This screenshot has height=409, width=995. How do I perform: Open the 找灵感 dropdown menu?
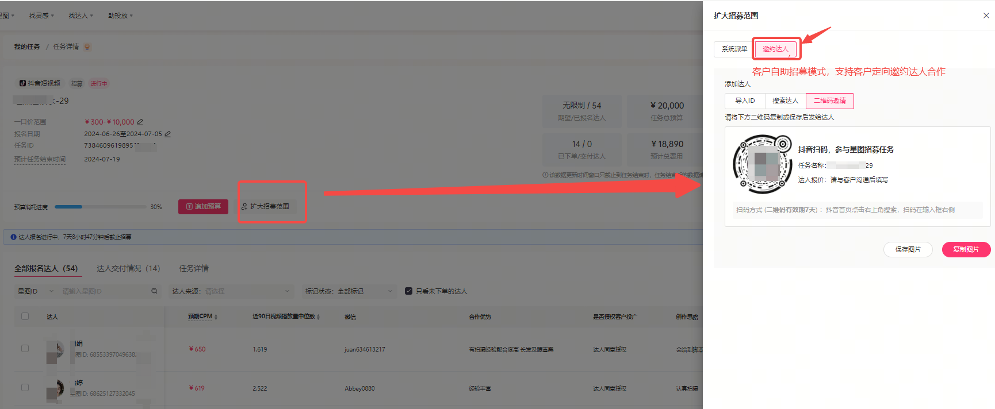click(41, 16)
